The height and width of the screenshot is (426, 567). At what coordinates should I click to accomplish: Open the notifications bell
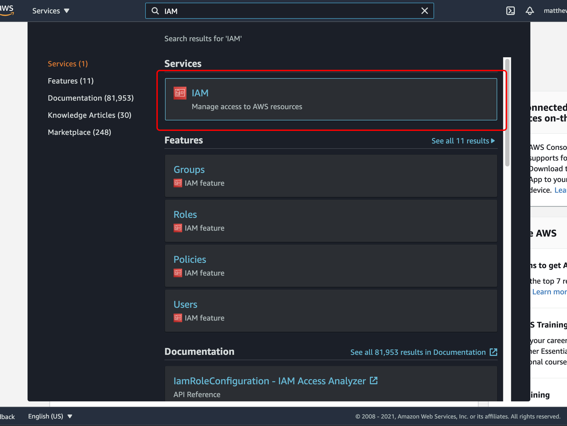tap(530, 11)
